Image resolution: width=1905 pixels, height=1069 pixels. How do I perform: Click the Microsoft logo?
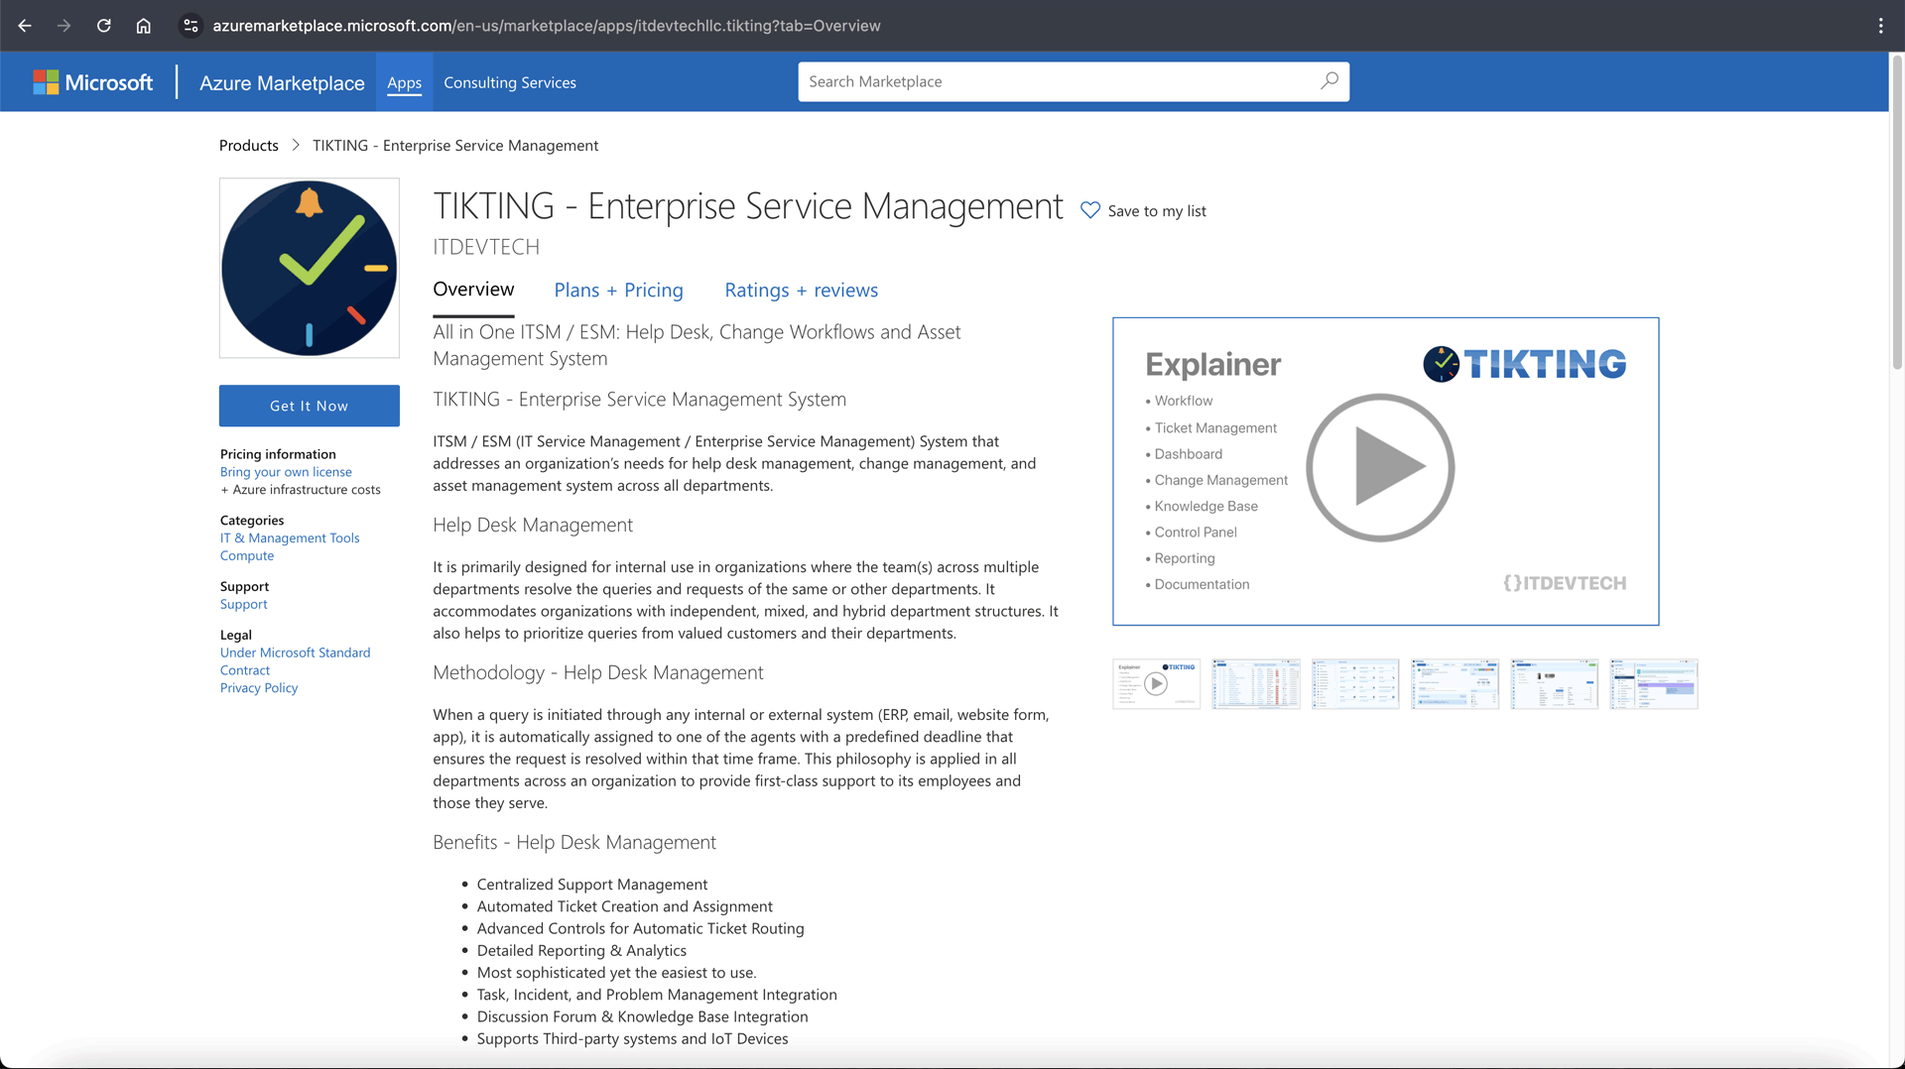tap(93, 82)
